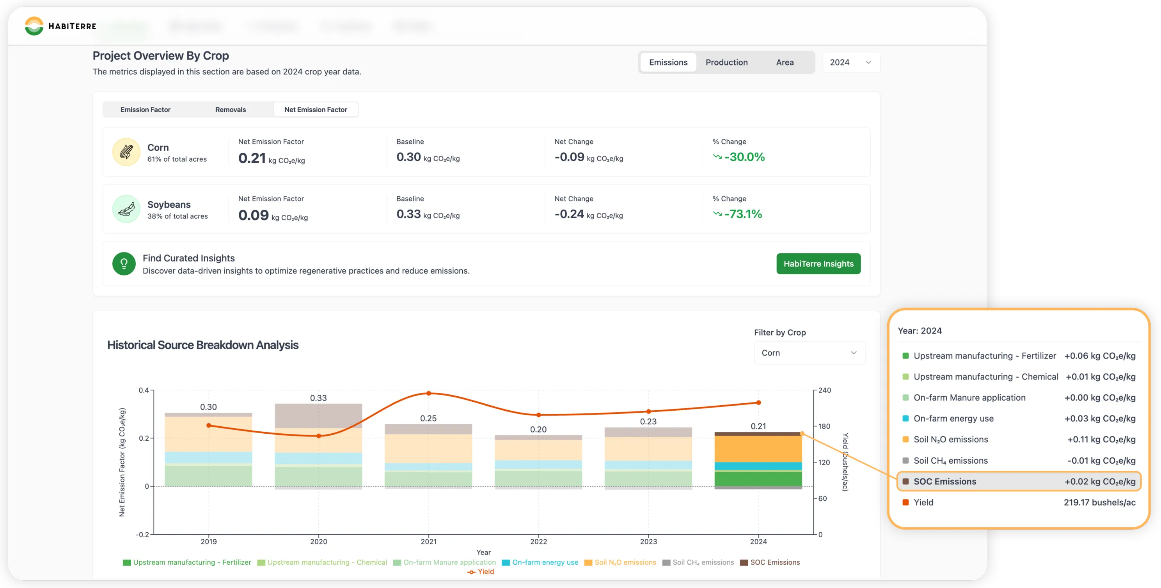Click the HabiTerre logo icon
1161x588 pixels.
[34, 26]
